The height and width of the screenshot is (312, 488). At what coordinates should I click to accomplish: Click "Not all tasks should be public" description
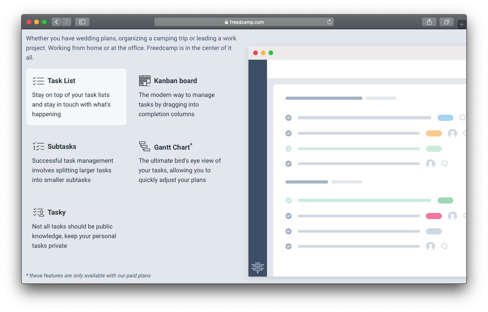pos(74,236)
